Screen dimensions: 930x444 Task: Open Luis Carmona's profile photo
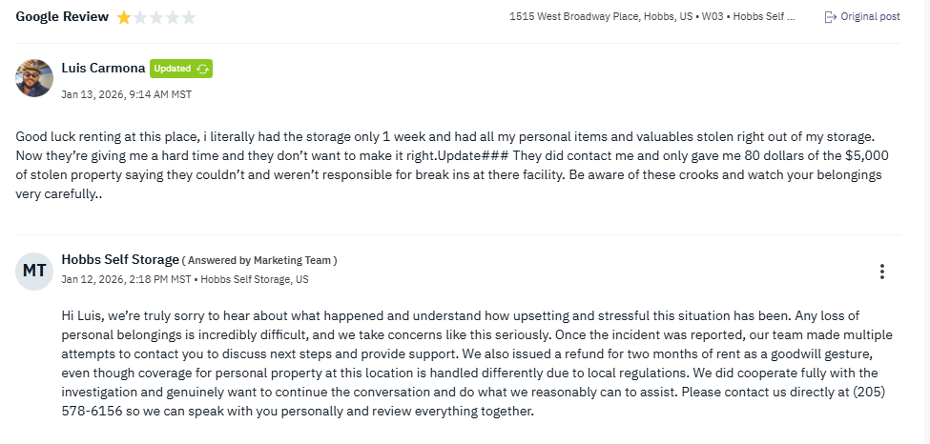[x=34, y=78]
